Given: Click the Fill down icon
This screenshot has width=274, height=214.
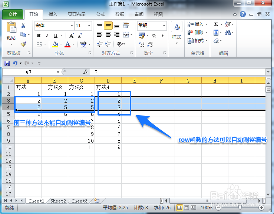Looking at the screenshot, I should click(x=216, y=33).
